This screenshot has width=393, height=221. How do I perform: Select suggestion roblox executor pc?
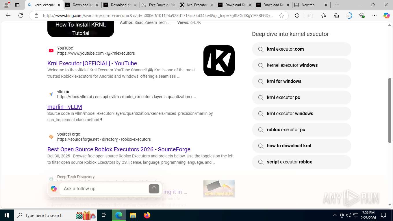coord(302,130)
